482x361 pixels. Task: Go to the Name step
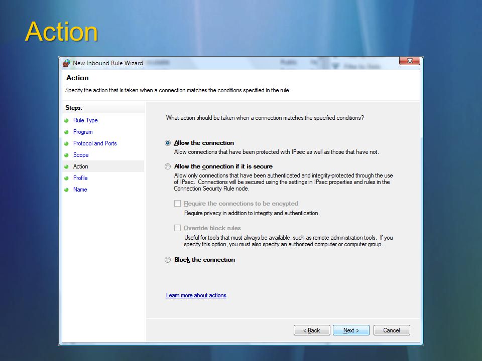coord(80,190)
